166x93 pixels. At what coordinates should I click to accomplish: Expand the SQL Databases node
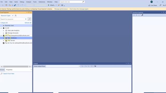[3, 38]
